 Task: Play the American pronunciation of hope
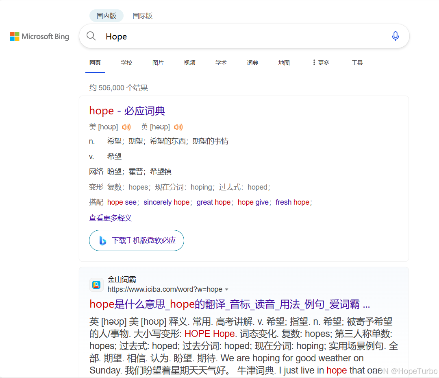[x=126, y=127]
